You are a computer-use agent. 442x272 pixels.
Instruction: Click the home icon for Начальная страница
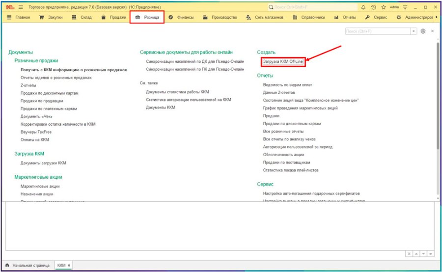[7, 265]
